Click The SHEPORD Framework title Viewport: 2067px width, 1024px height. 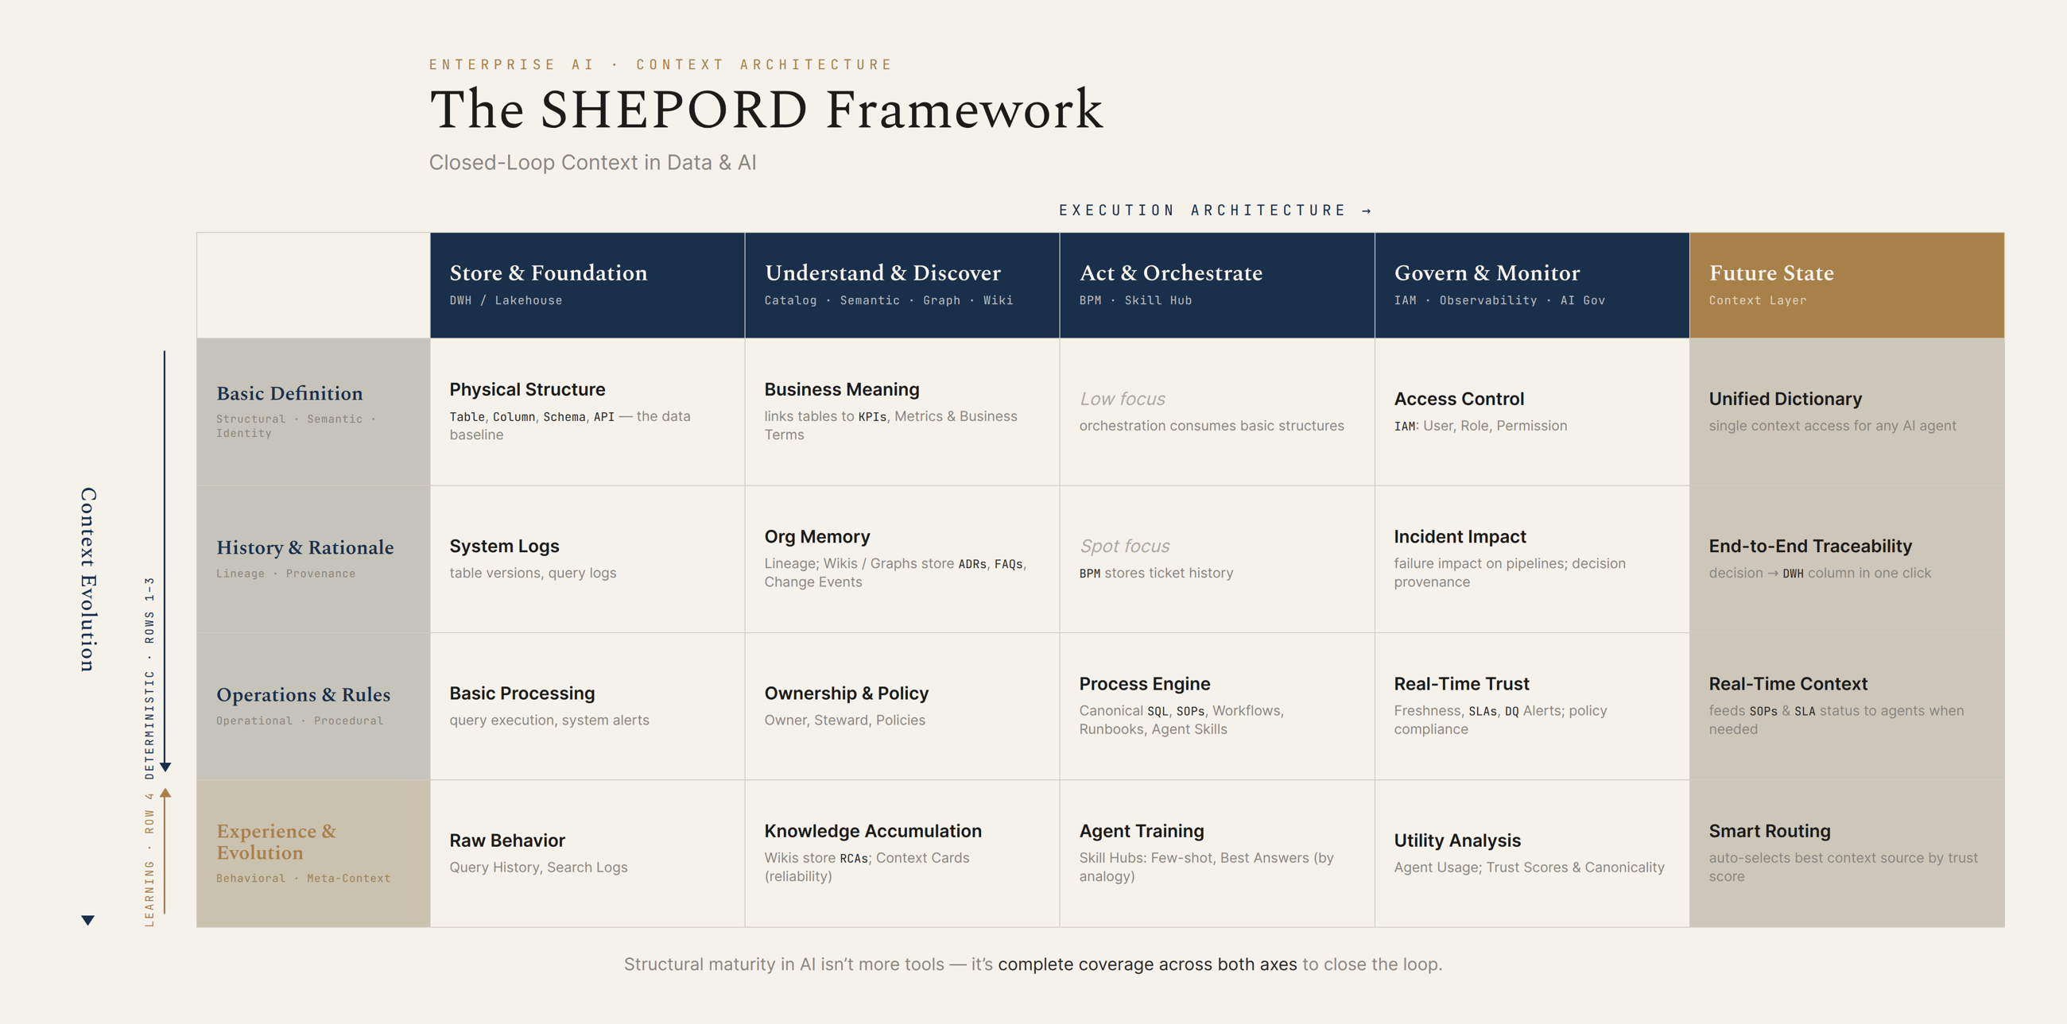pos(766,109)
